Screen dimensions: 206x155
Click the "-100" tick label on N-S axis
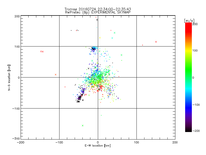[x=16, y=109]
